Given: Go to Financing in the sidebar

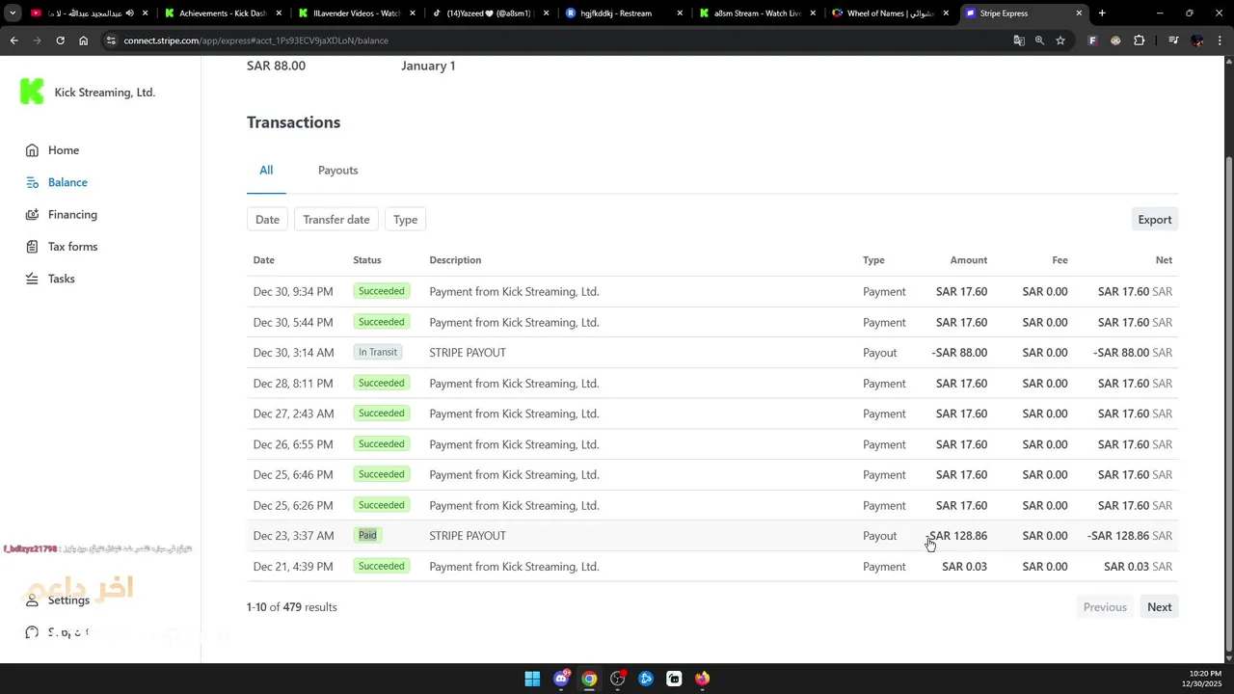Looking at the screenshot, I should 72,214.
